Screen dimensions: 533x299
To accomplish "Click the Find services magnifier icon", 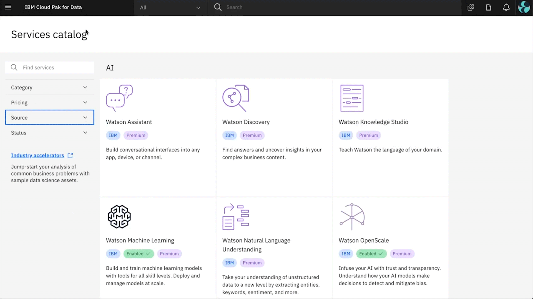I will pyautogui.click(x=14, y=68).
